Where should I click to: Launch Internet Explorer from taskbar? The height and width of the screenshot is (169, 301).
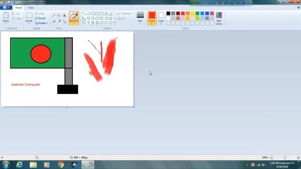pyautogui.click(x=19, y=165)
